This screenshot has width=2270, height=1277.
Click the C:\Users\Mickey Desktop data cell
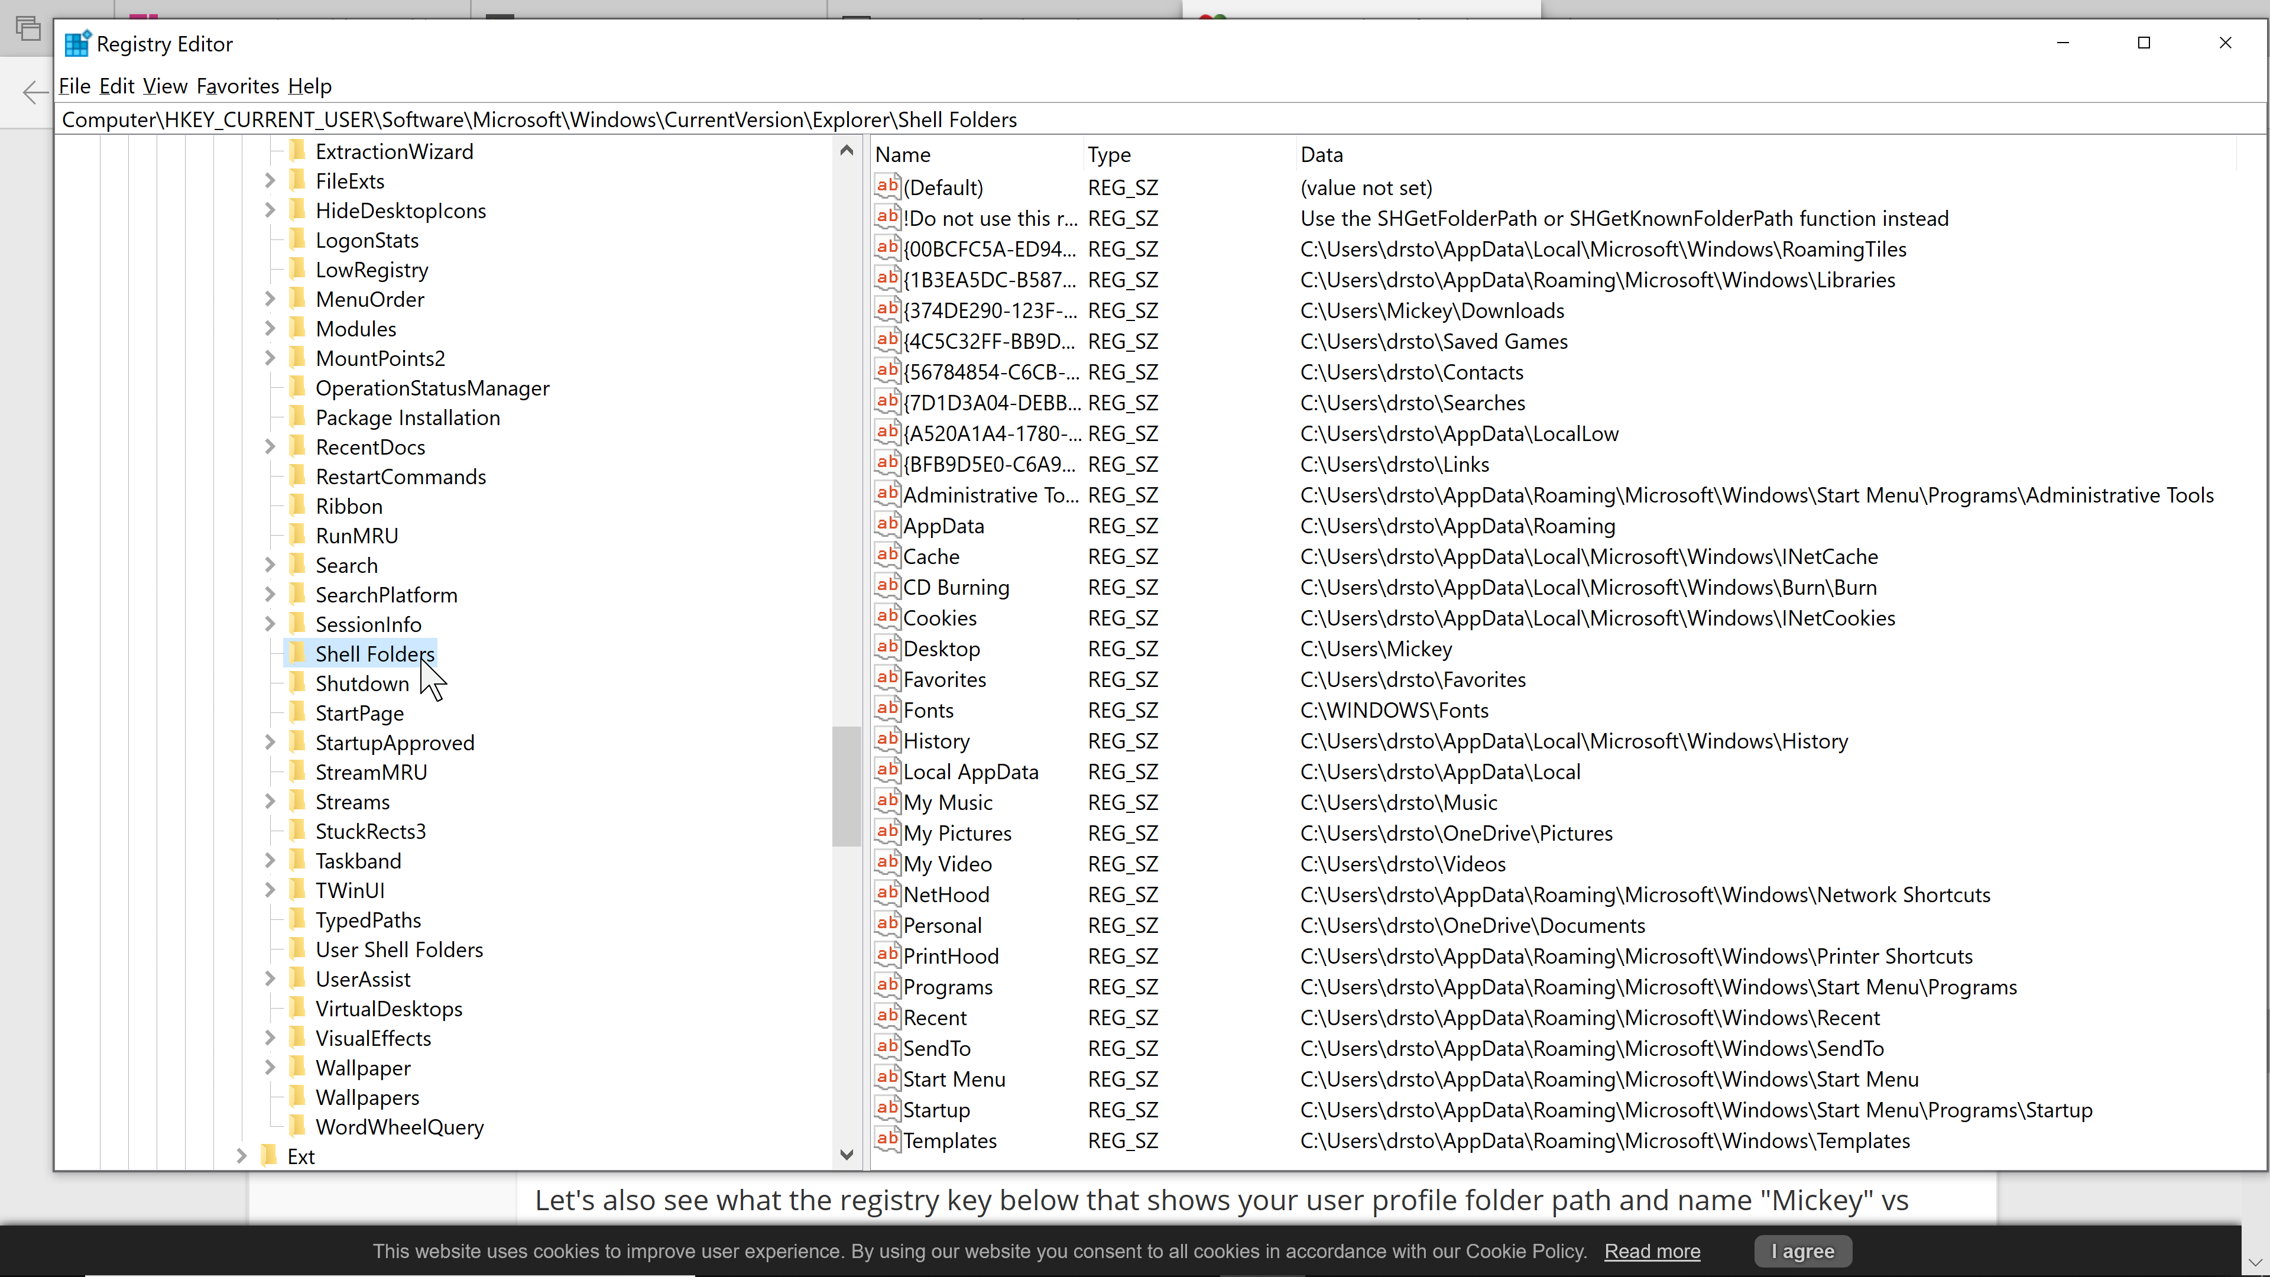[1376, 649]
